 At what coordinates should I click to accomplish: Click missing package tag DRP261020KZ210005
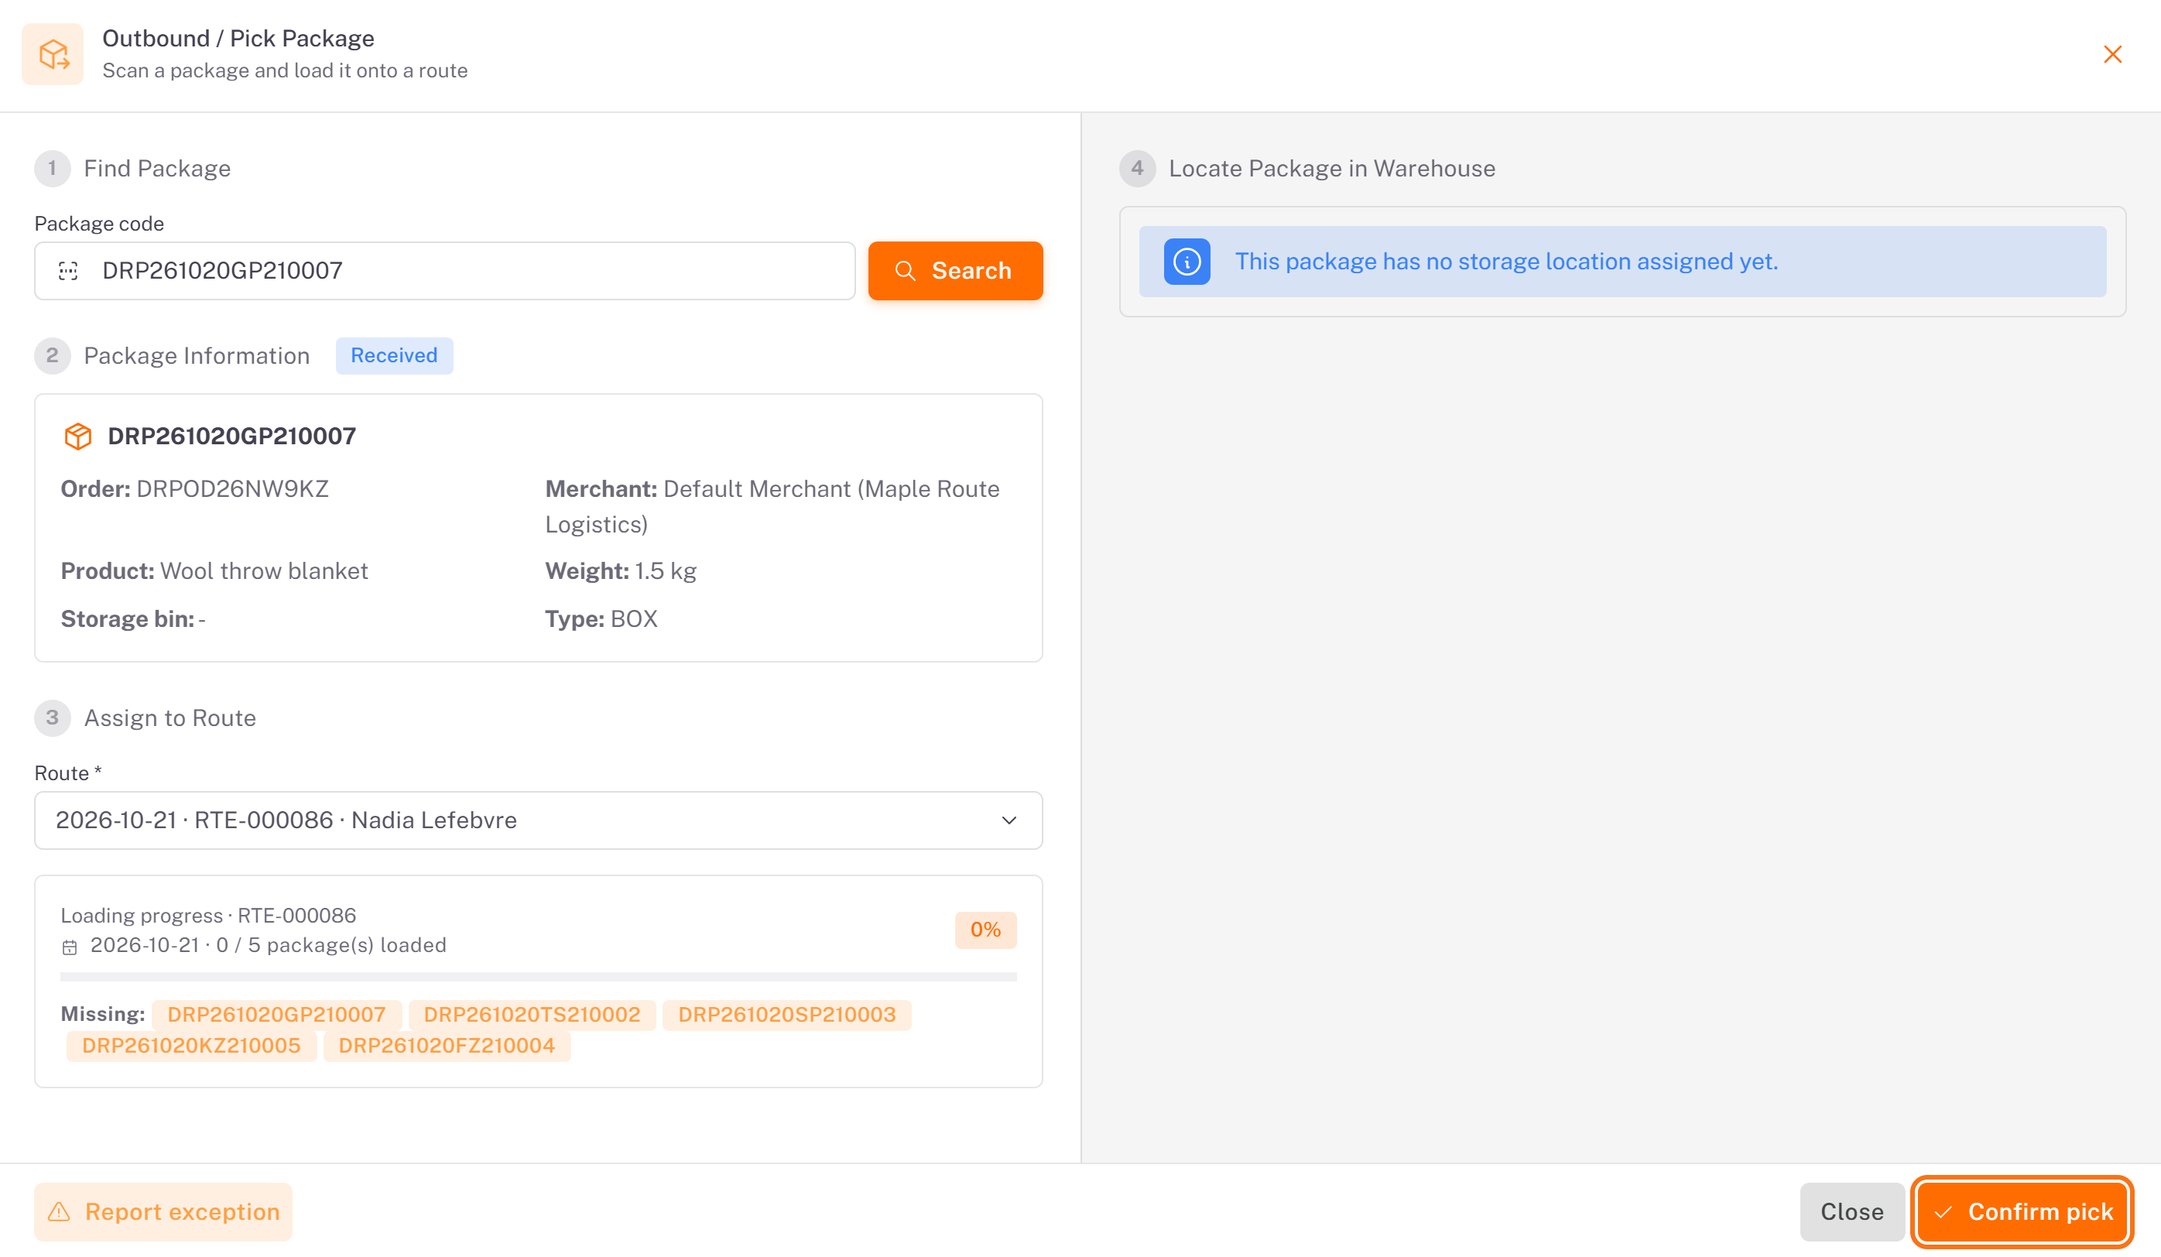(191, 1046)
